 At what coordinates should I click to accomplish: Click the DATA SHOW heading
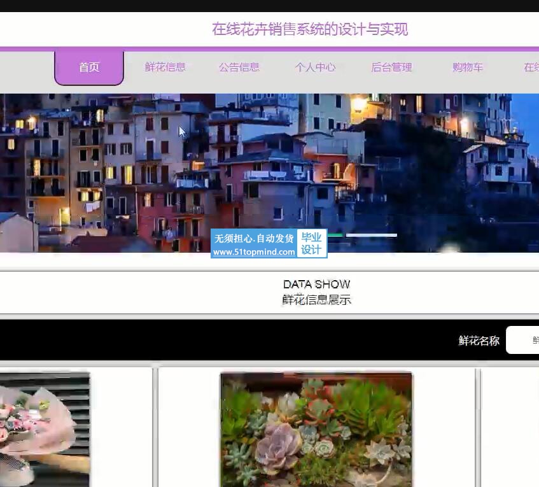click(316, 284)
